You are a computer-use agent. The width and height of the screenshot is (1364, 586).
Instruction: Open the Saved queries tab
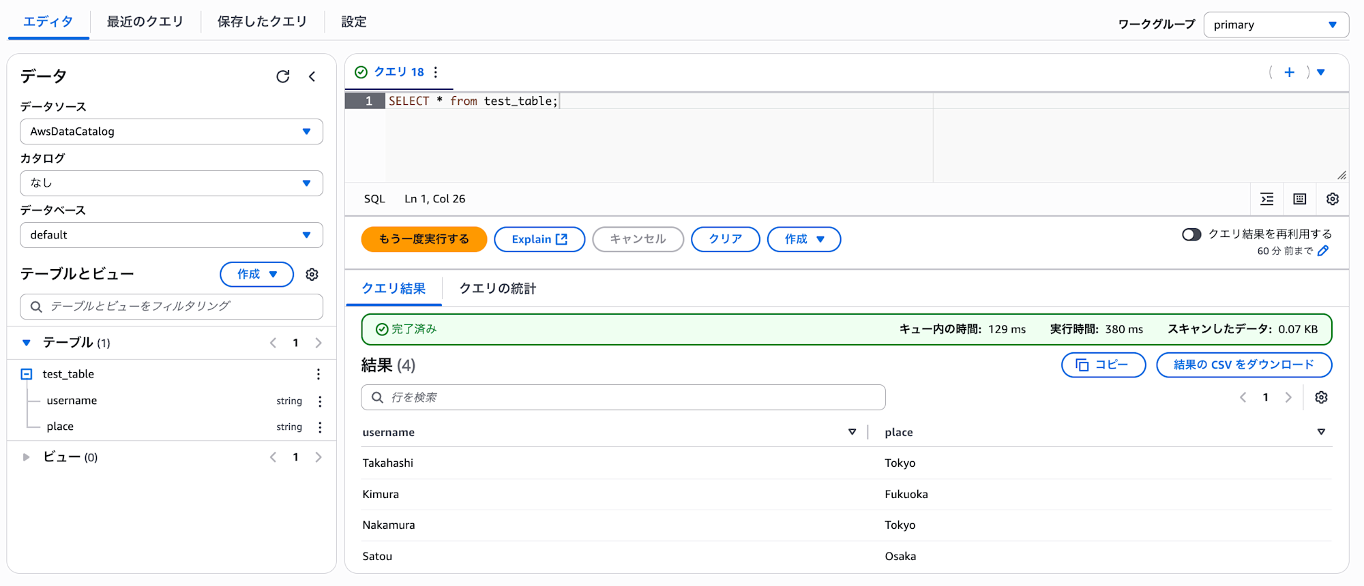pyautogui.click(x=263, y=22)
